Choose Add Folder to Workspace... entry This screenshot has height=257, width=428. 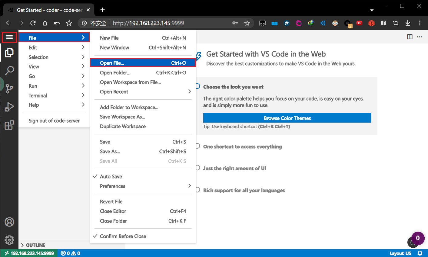tap(143, 107)
